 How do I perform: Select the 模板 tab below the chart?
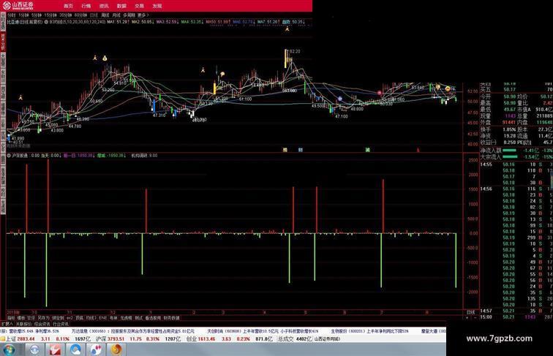(21, 318)
